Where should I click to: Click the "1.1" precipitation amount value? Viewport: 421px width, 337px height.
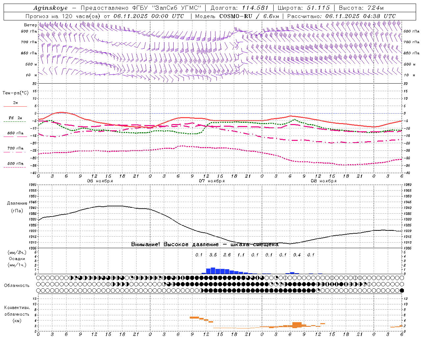241,255
